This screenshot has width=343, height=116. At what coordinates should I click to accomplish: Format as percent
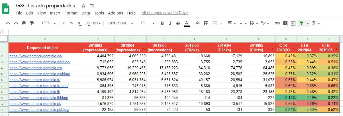(71, 23)
